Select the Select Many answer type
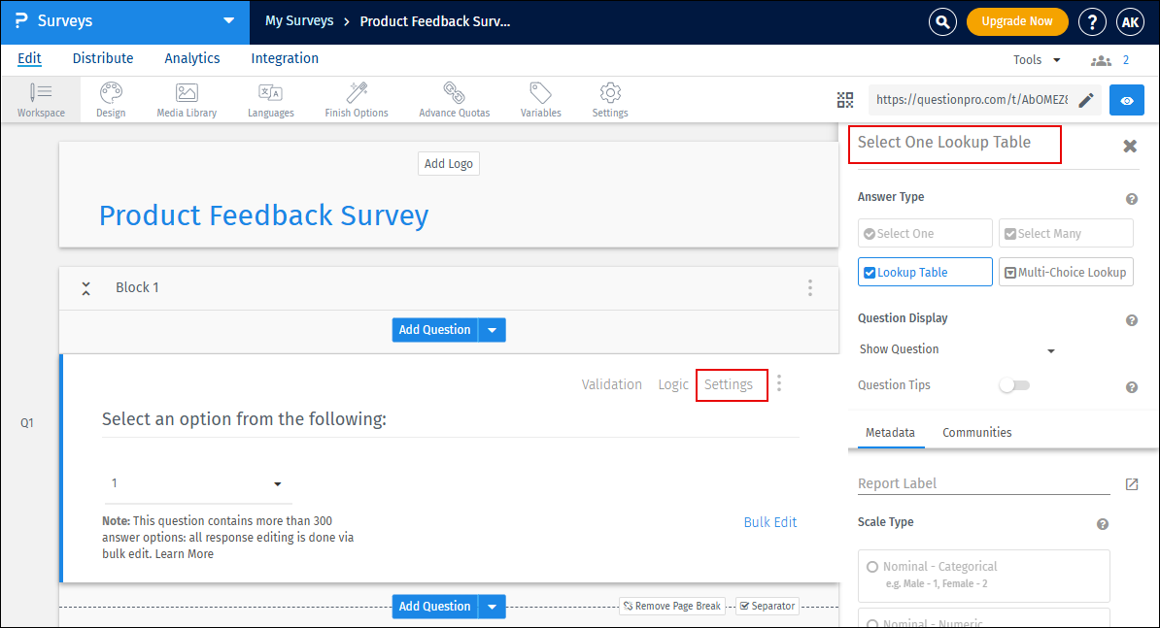 click(x=1066, y=234)
